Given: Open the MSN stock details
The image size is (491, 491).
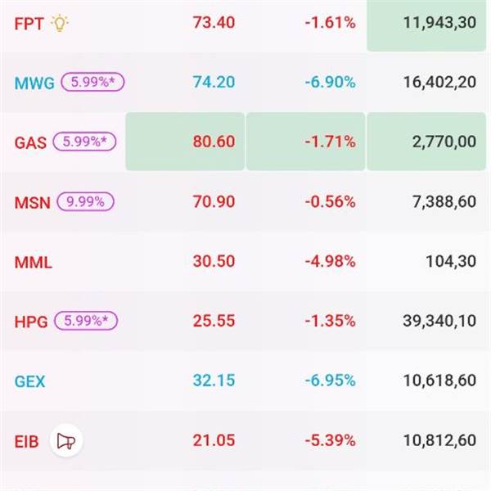Looking at the screenshot, I should [x=30, y=201].
